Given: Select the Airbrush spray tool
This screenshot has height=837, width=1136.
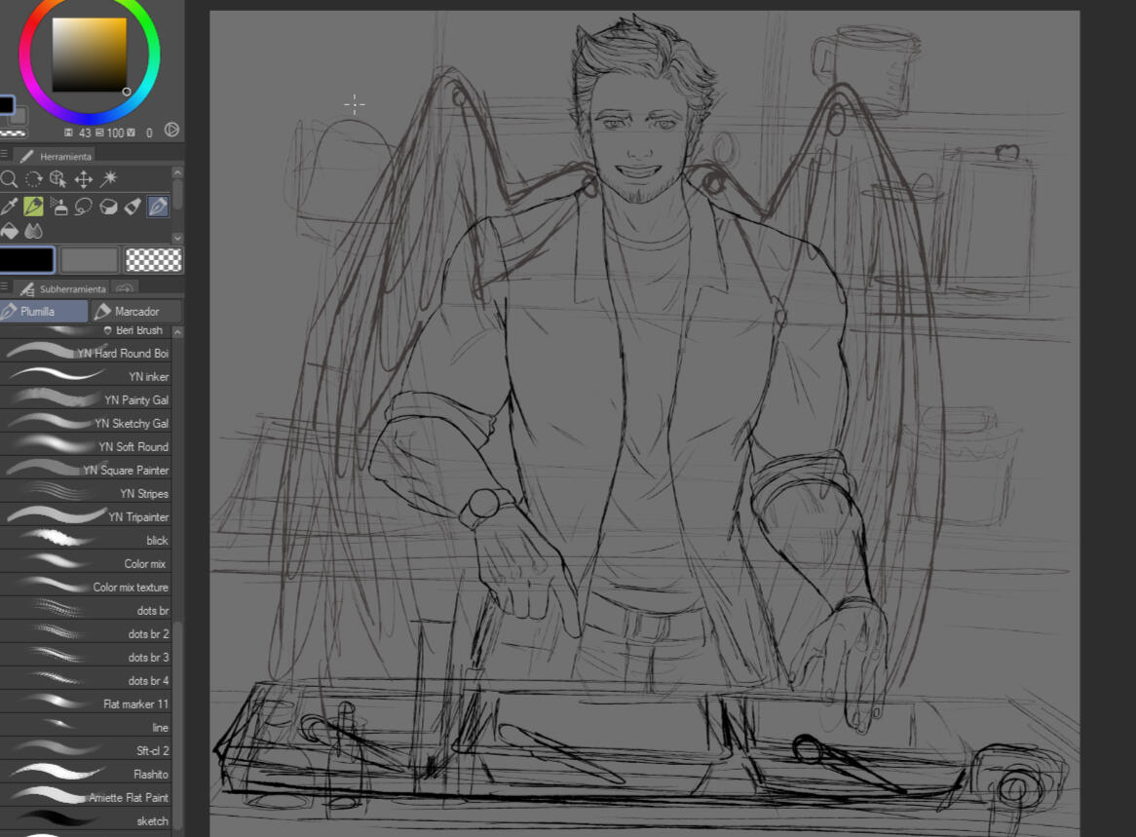Looking at the screenshot, I should (x=58, y=207).
